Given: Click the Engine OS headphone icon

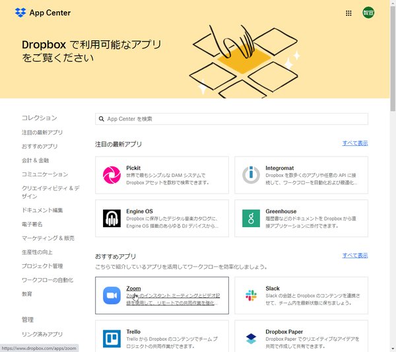Looking at the screenshot, I should [112, 218].
